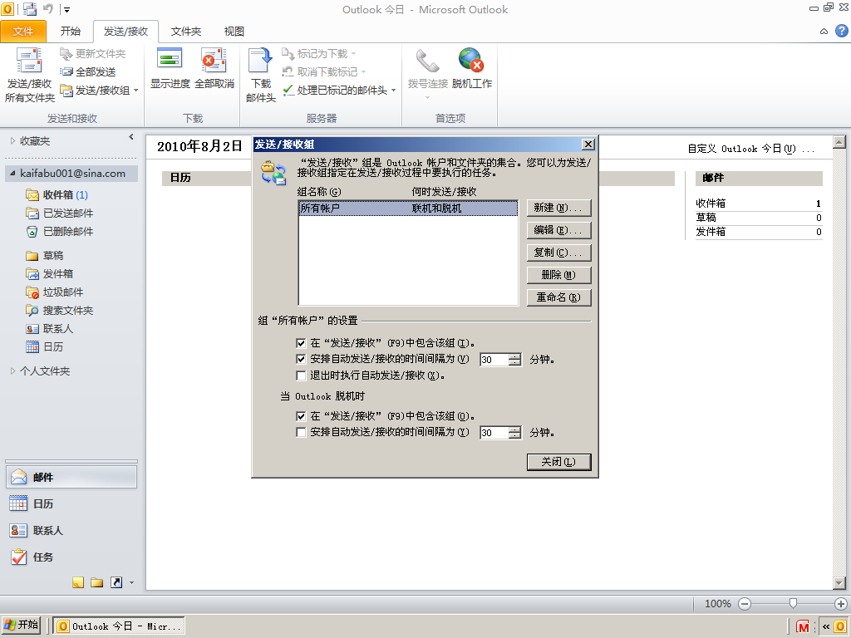Toggle offline include group in F9 checkbox (O)

301,417
